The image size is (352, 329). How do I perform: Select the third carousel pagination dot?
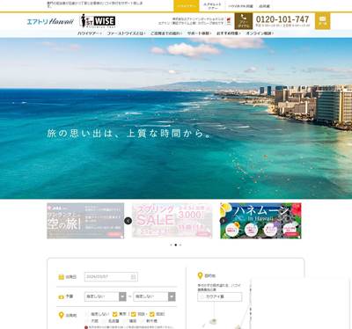(x=180, y=245)
